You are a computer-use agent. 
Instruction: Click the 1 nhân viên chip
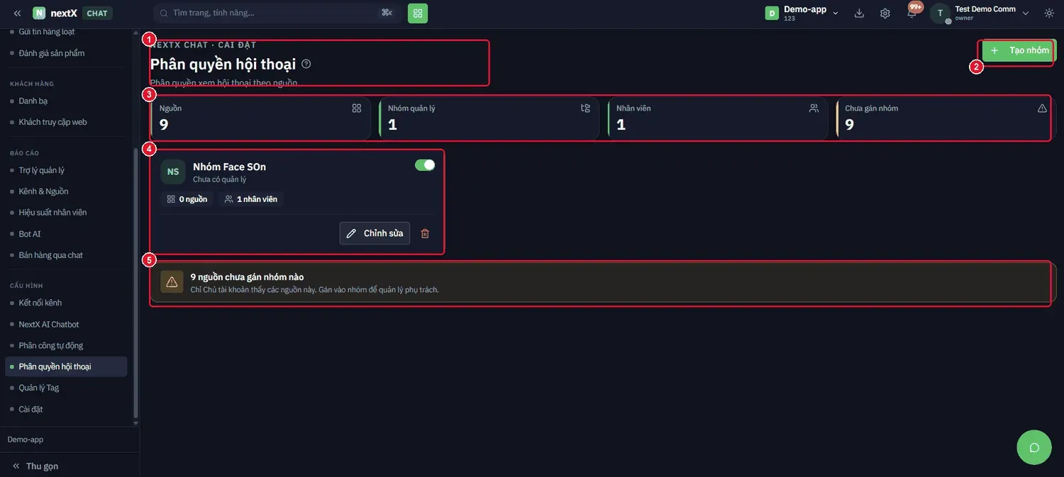click(x=251, y=199)
